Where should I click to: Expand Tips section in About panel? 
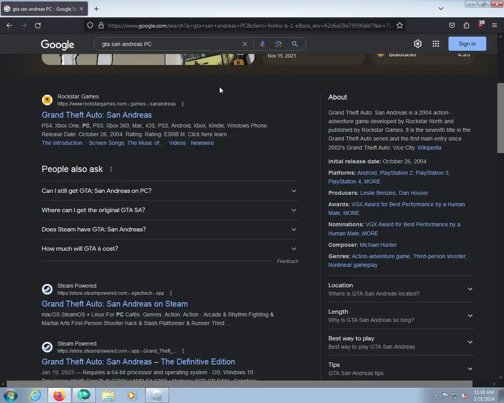pyautogui.click(x=401, y=369)
